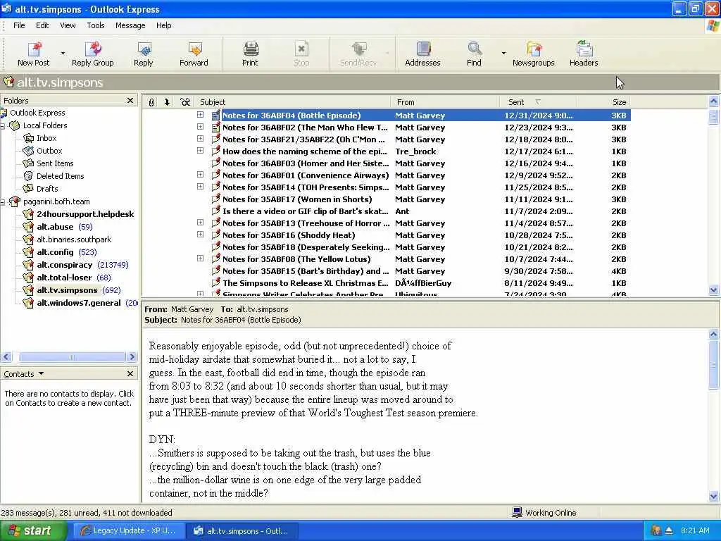
Task: Click the Reply toolbar icon
Action: tap(144, 49)
